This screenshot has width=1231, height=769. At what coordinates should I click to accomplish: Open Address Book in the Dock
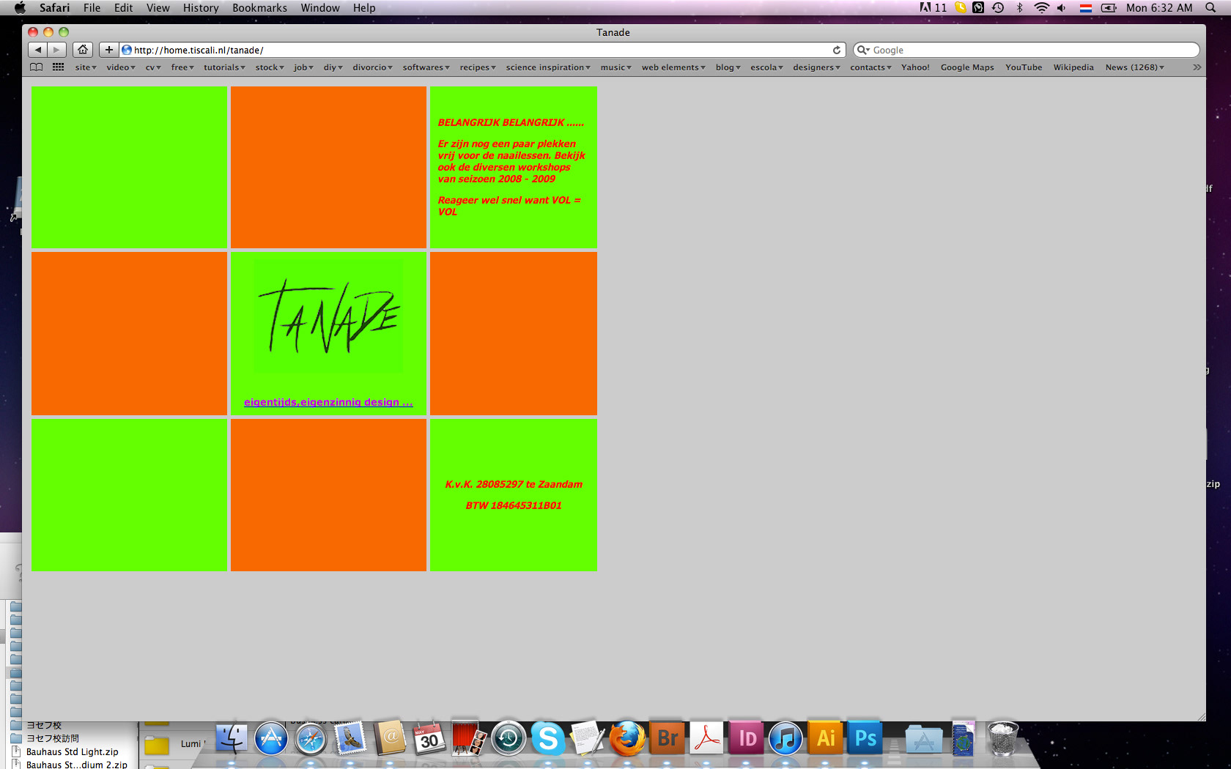click(390, 738)
